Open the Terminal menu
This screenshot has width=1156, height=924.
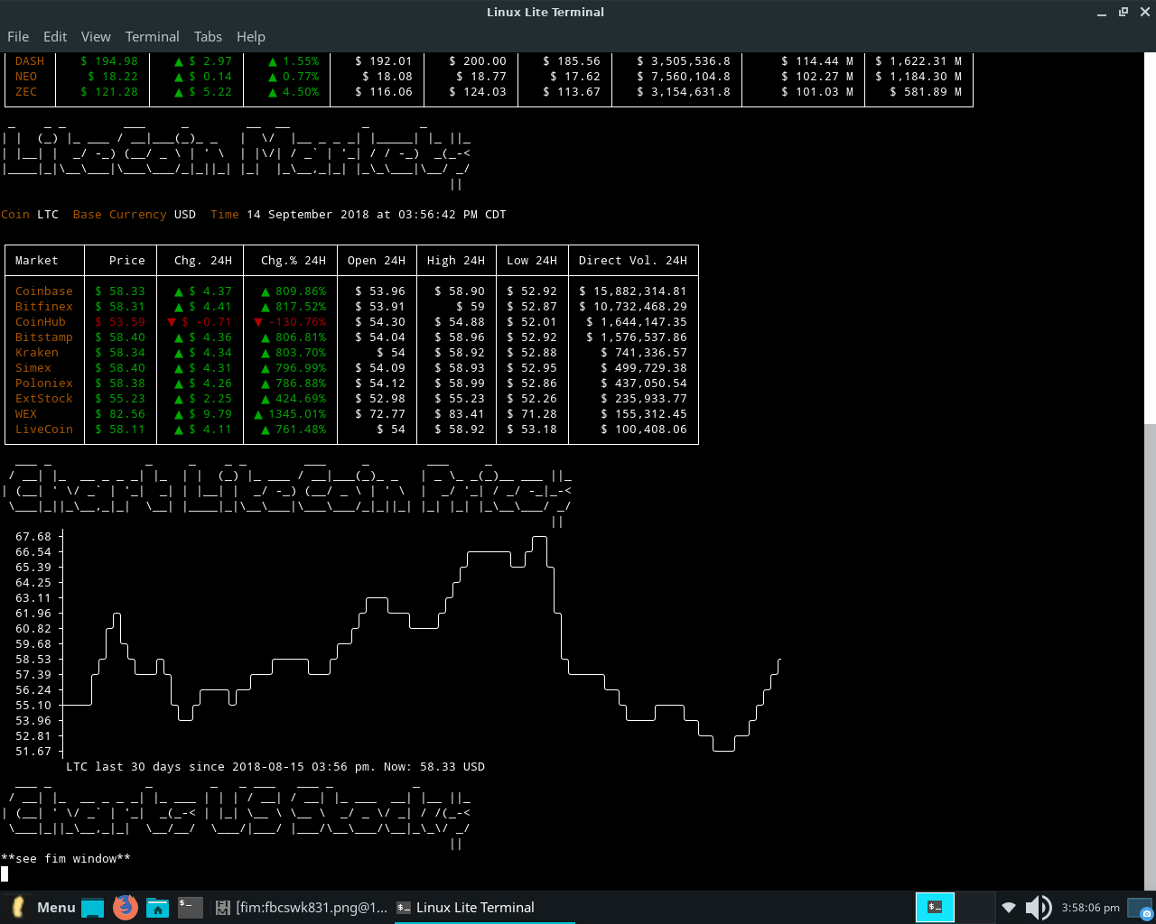tap(152, 37)
